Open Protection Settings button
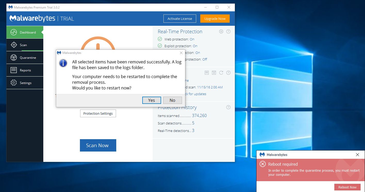The width and height of the screenshot is (365, 192). click(x=98, y=113)
